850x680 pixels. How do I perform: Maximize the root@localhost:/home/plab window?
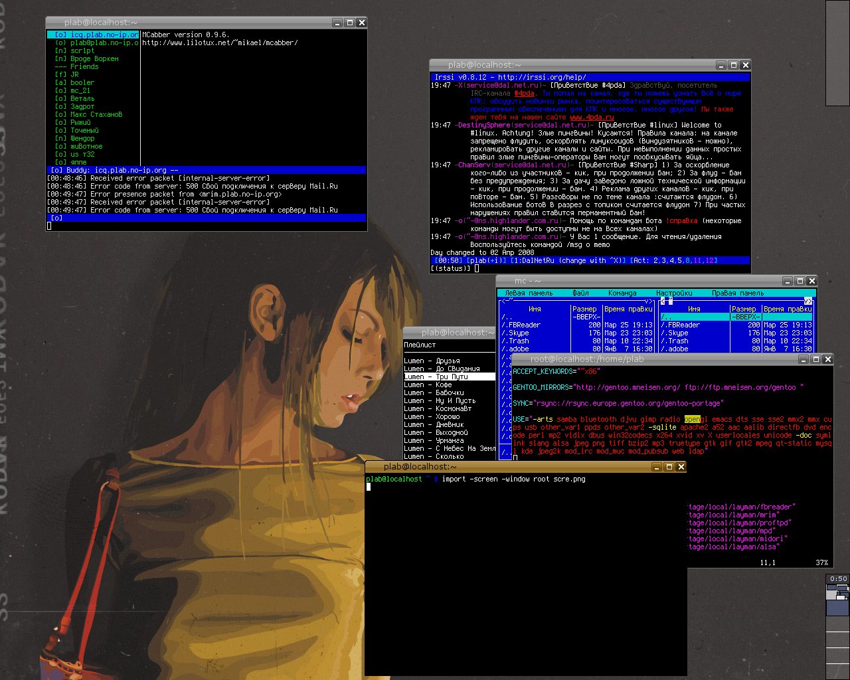[x=815, y=359]
